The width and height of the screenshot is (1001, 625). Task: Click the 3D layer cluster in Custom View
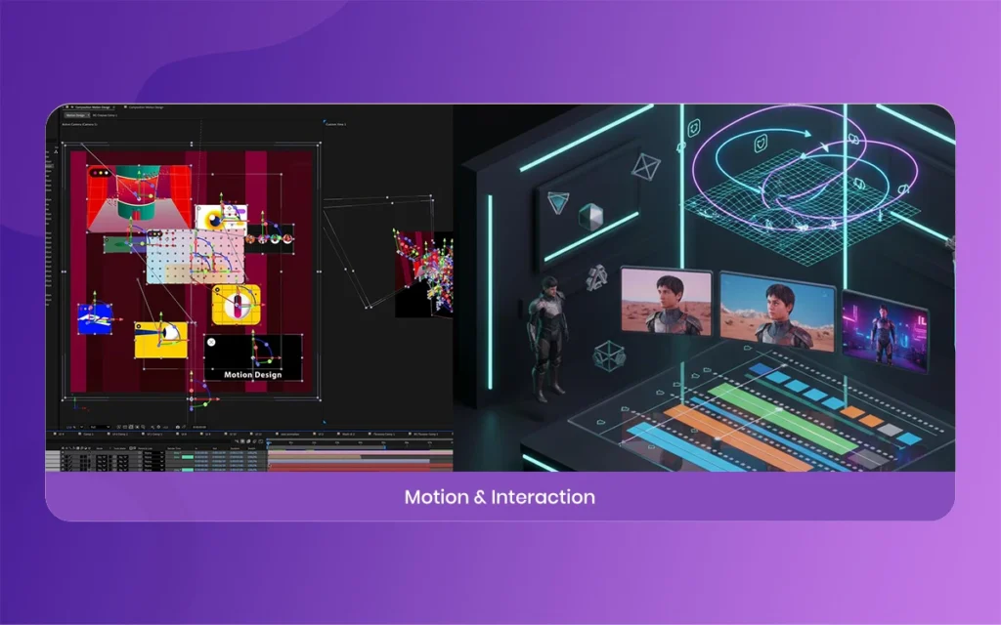(x=424, y=274)
